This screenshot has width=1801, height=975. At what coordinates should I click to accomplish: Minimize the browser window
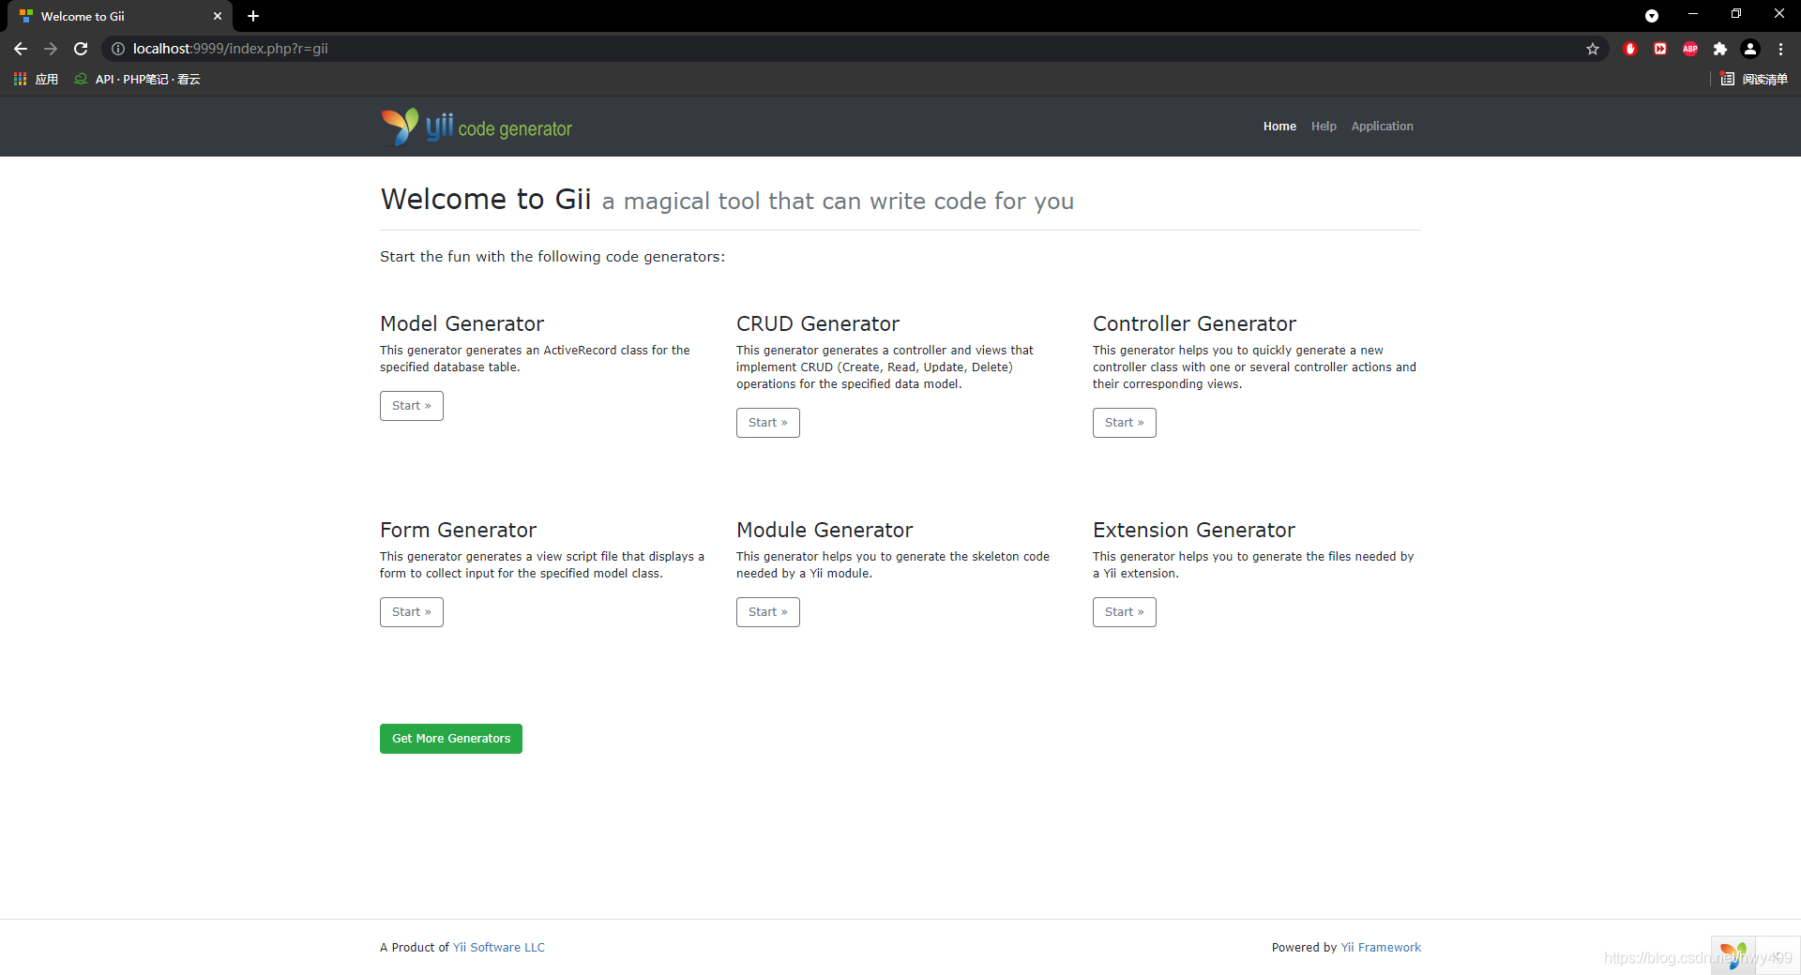pyautogui.click(x=1693, y=14)
